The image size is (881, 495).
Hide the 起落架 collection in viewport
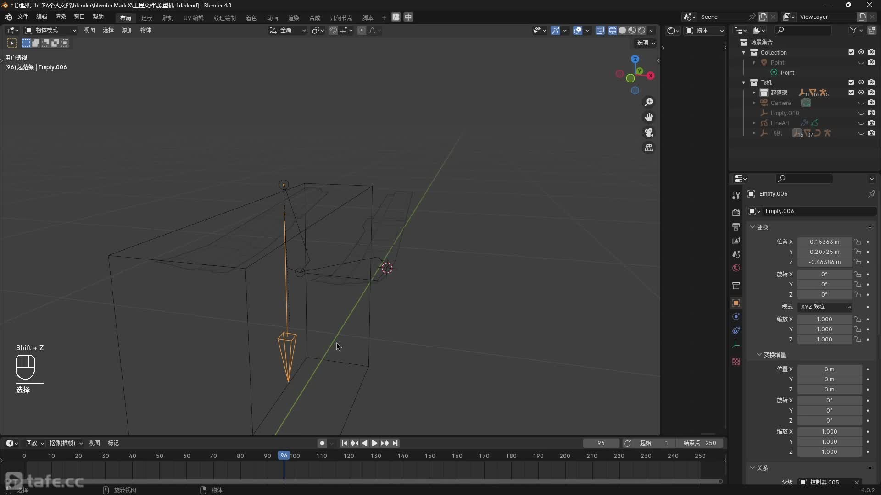pos(861,93)
